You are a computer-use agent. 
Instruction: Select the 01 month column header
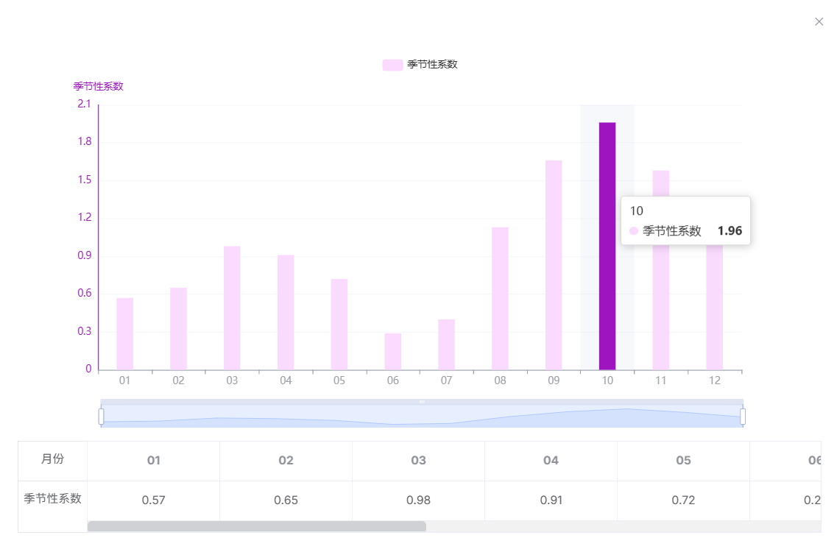pos(153,461)
